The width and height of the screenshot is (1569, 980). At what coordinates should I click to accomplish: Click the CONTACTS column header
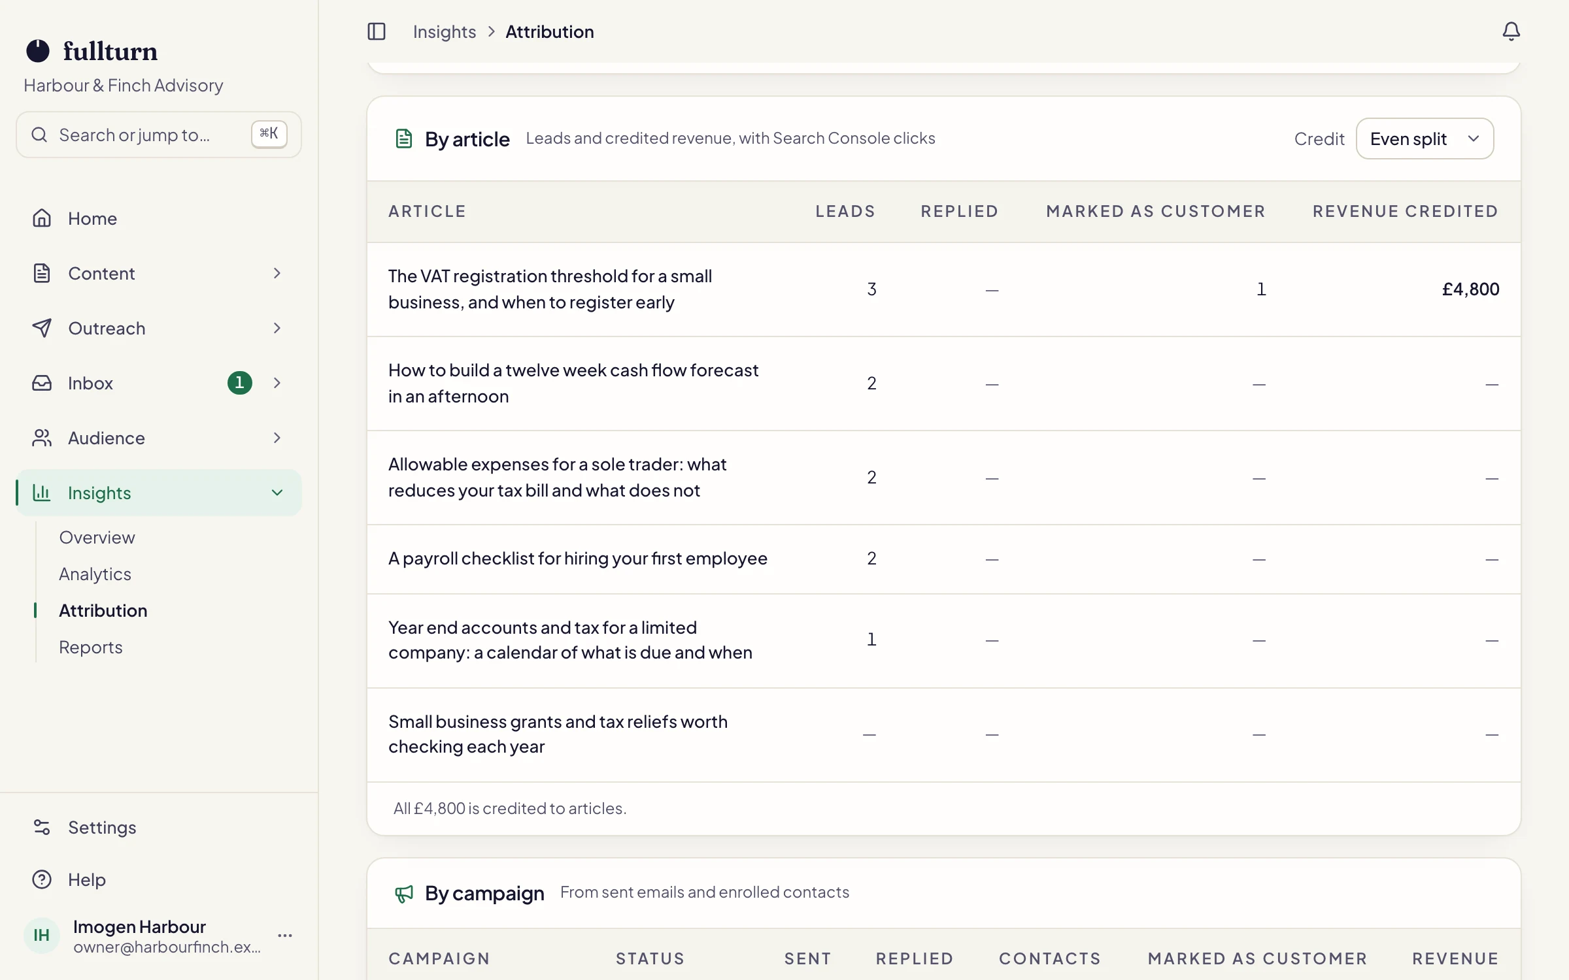[1050, 958]
